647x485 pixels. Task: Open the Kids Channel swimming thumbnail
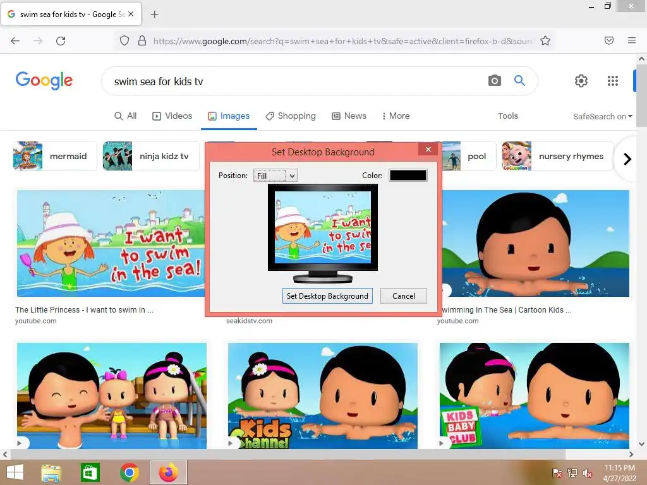click(323, 395)
